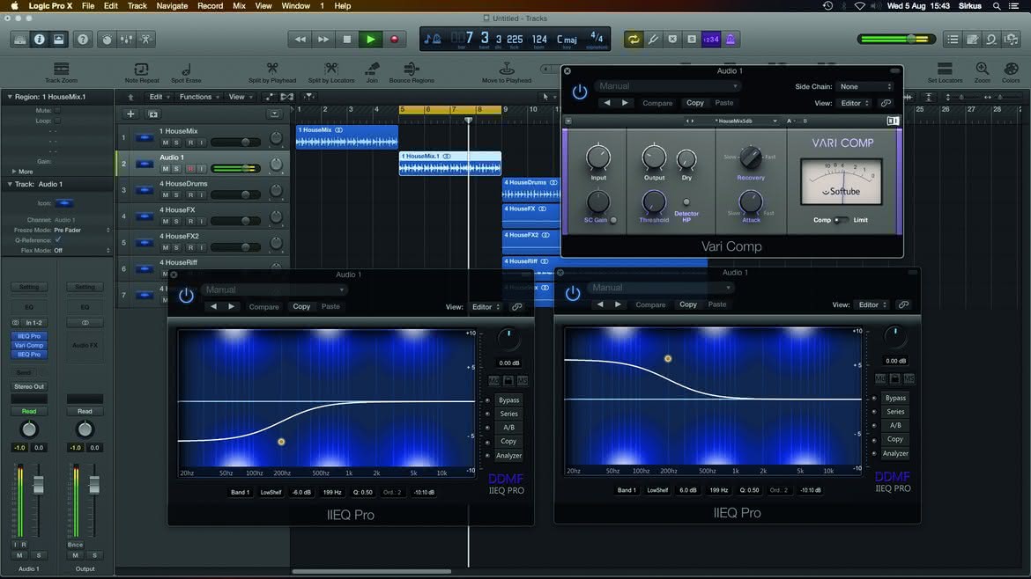Click the Record button in transport
This screenshot has height=579, width=1031.
point(394,40)
